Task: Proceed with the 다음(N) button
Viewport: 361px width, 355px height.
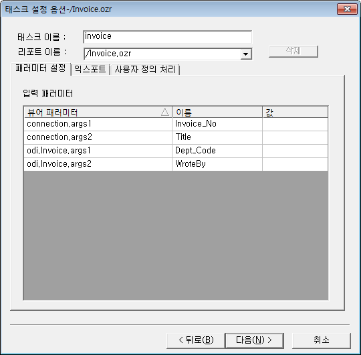Action: coord(254,340)
